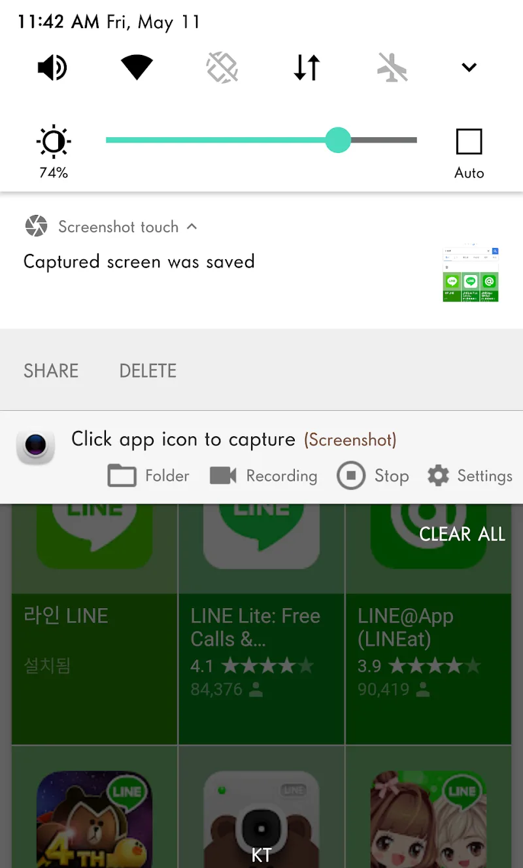Open the Screenshot touch shutter icon

36,226
